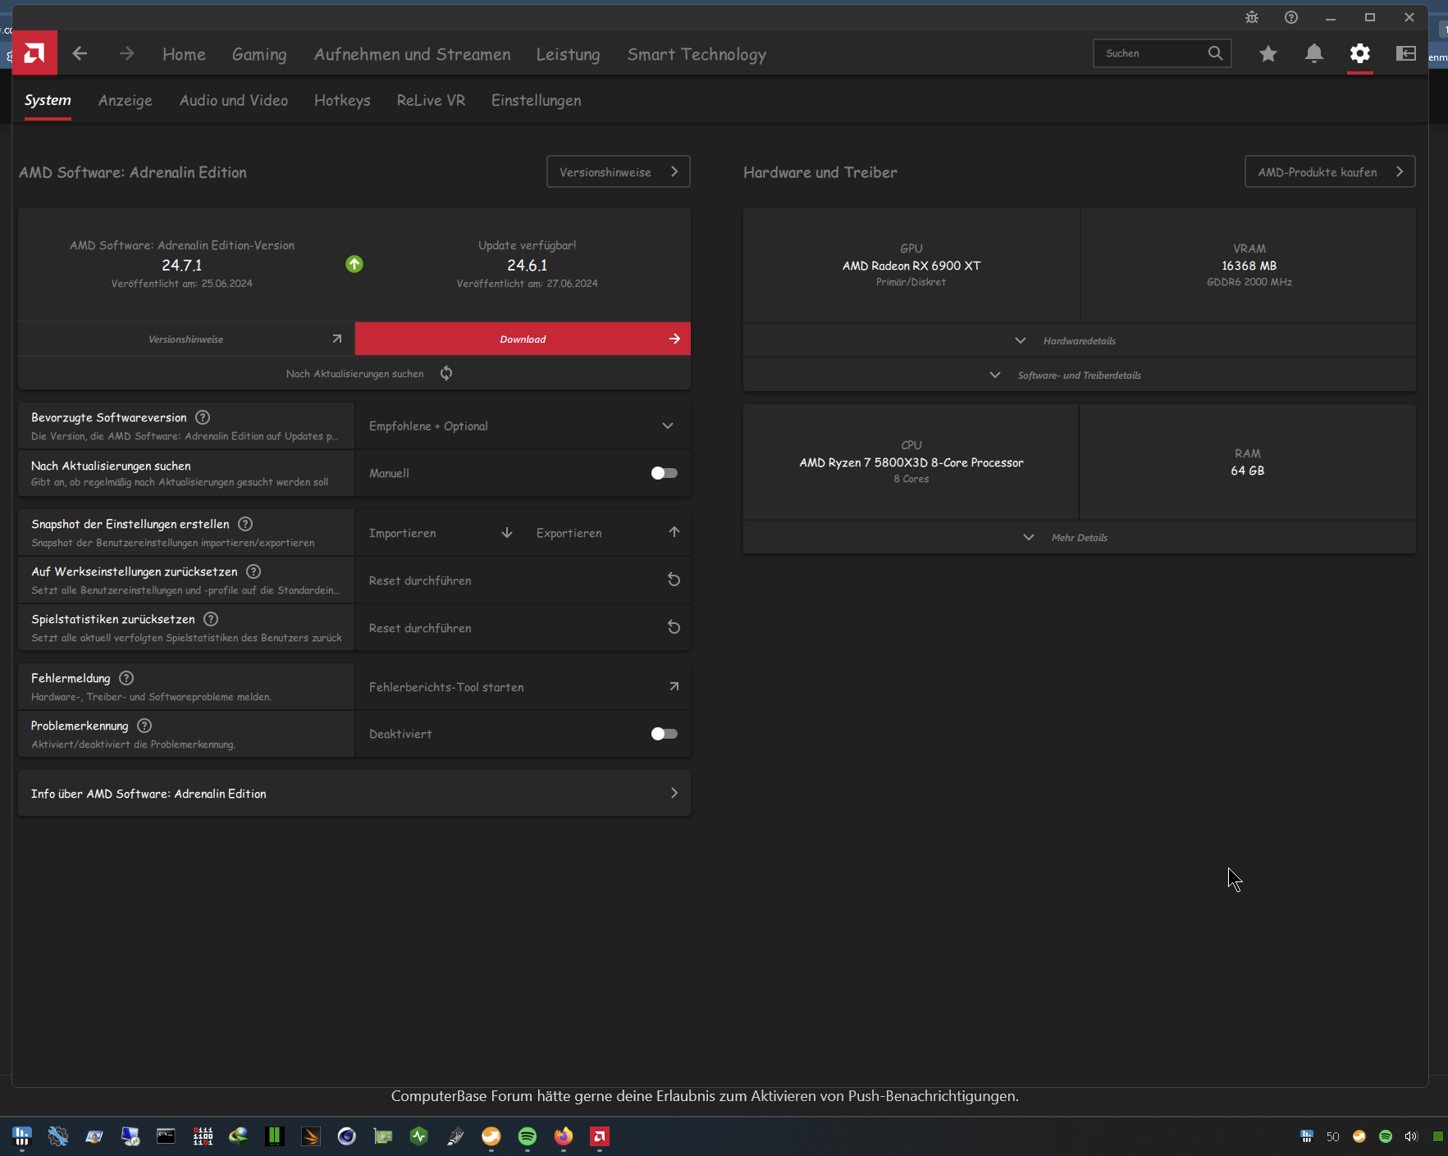This screenshot has width=1448, height=1156.
Task: Click the green update-available arrow icon
Action: point(354,264)
